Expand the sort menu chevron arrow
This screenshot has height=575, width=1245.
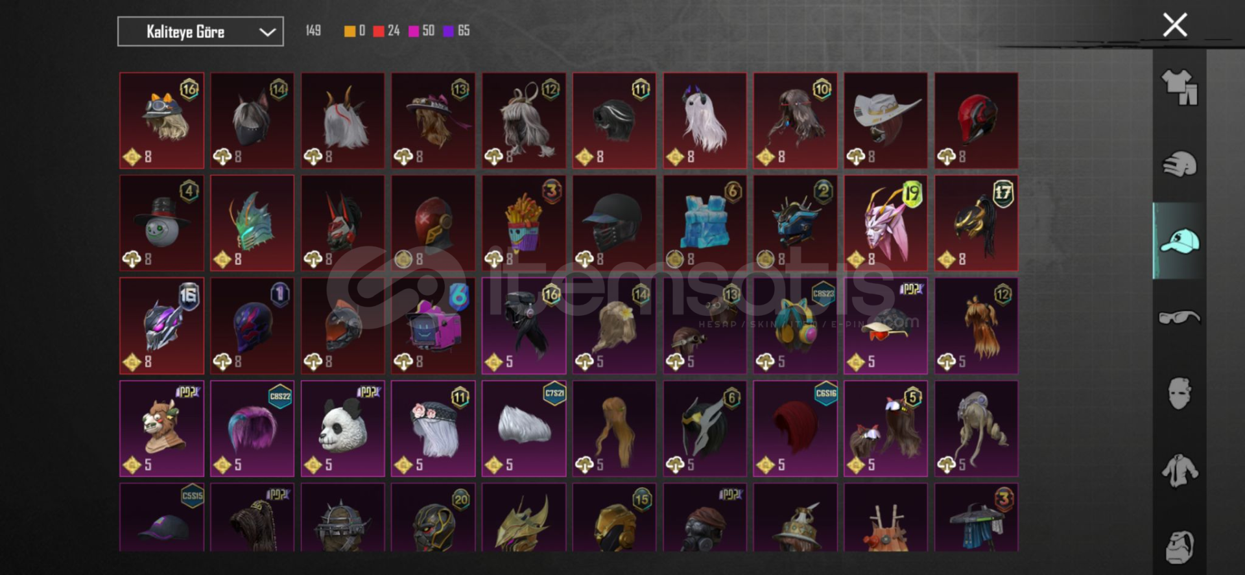point(267,32)
